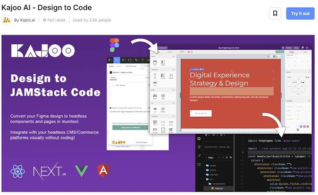Click the Share button in Kajoo editor

click(x=296, y=48)
